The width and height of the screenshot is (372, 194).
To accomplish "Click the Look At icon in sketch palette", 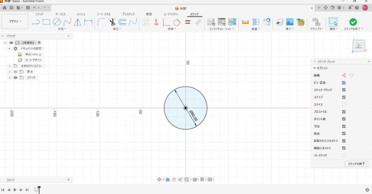I will [344, 82].
